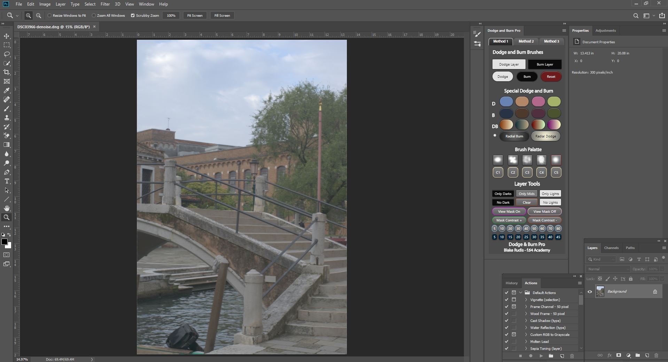Select the Move tool

click(x=7, y=36)
